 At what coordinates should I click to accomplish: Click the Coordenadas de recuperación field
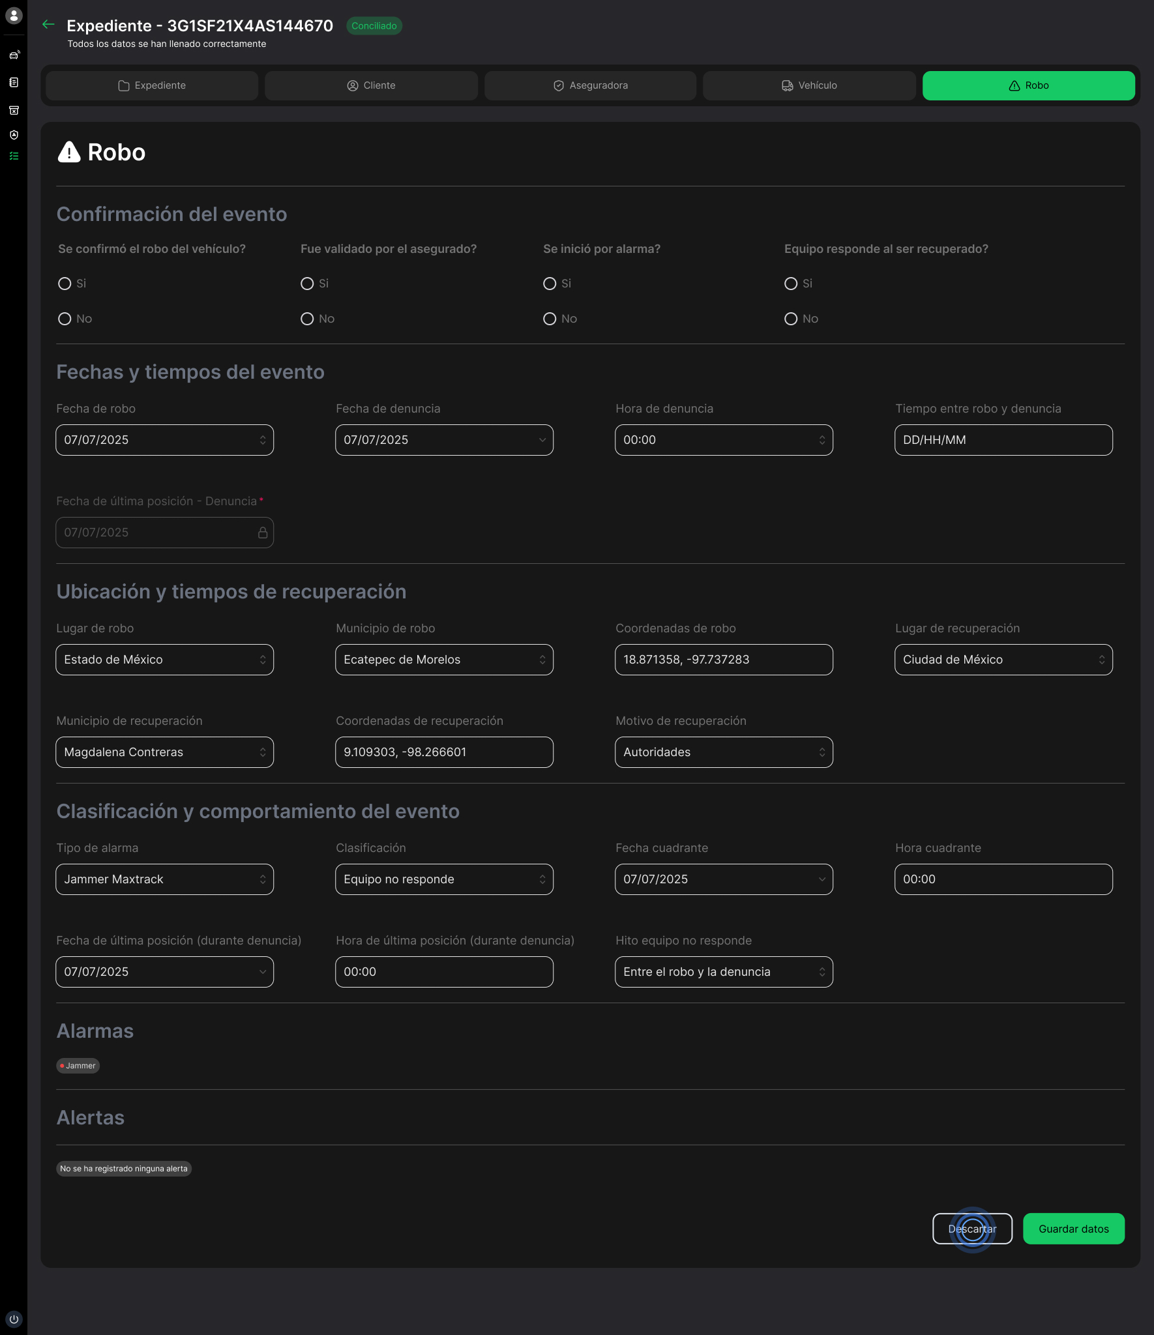pyautogui.click(x=444, y=752)
